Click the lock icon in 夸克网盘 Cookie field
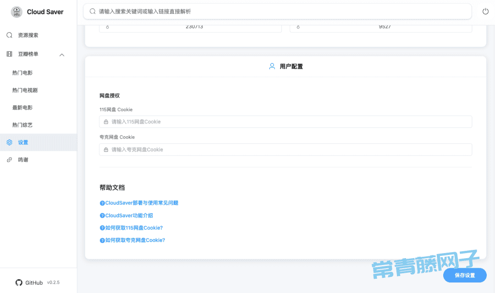This screenshot has width=495, height=293. (x=106, y=149)
